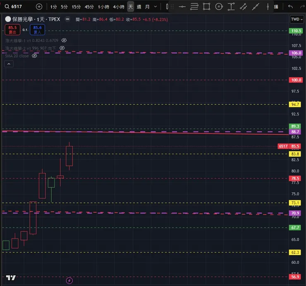306x286 pixels.
Task: Select the SMA 20 close legend label
Action: [17, 56]
